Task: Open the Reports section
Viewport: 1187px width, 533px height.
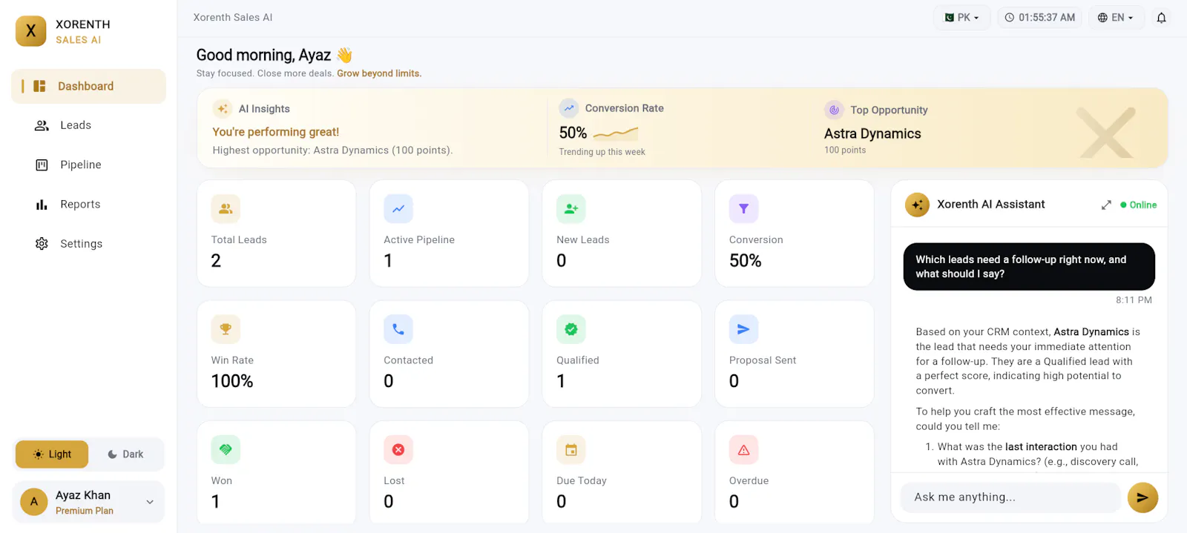Action: click(x=89, y=205)
